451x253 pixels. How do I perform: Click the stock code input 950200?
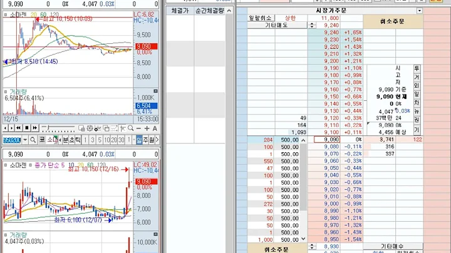[12, 140]
